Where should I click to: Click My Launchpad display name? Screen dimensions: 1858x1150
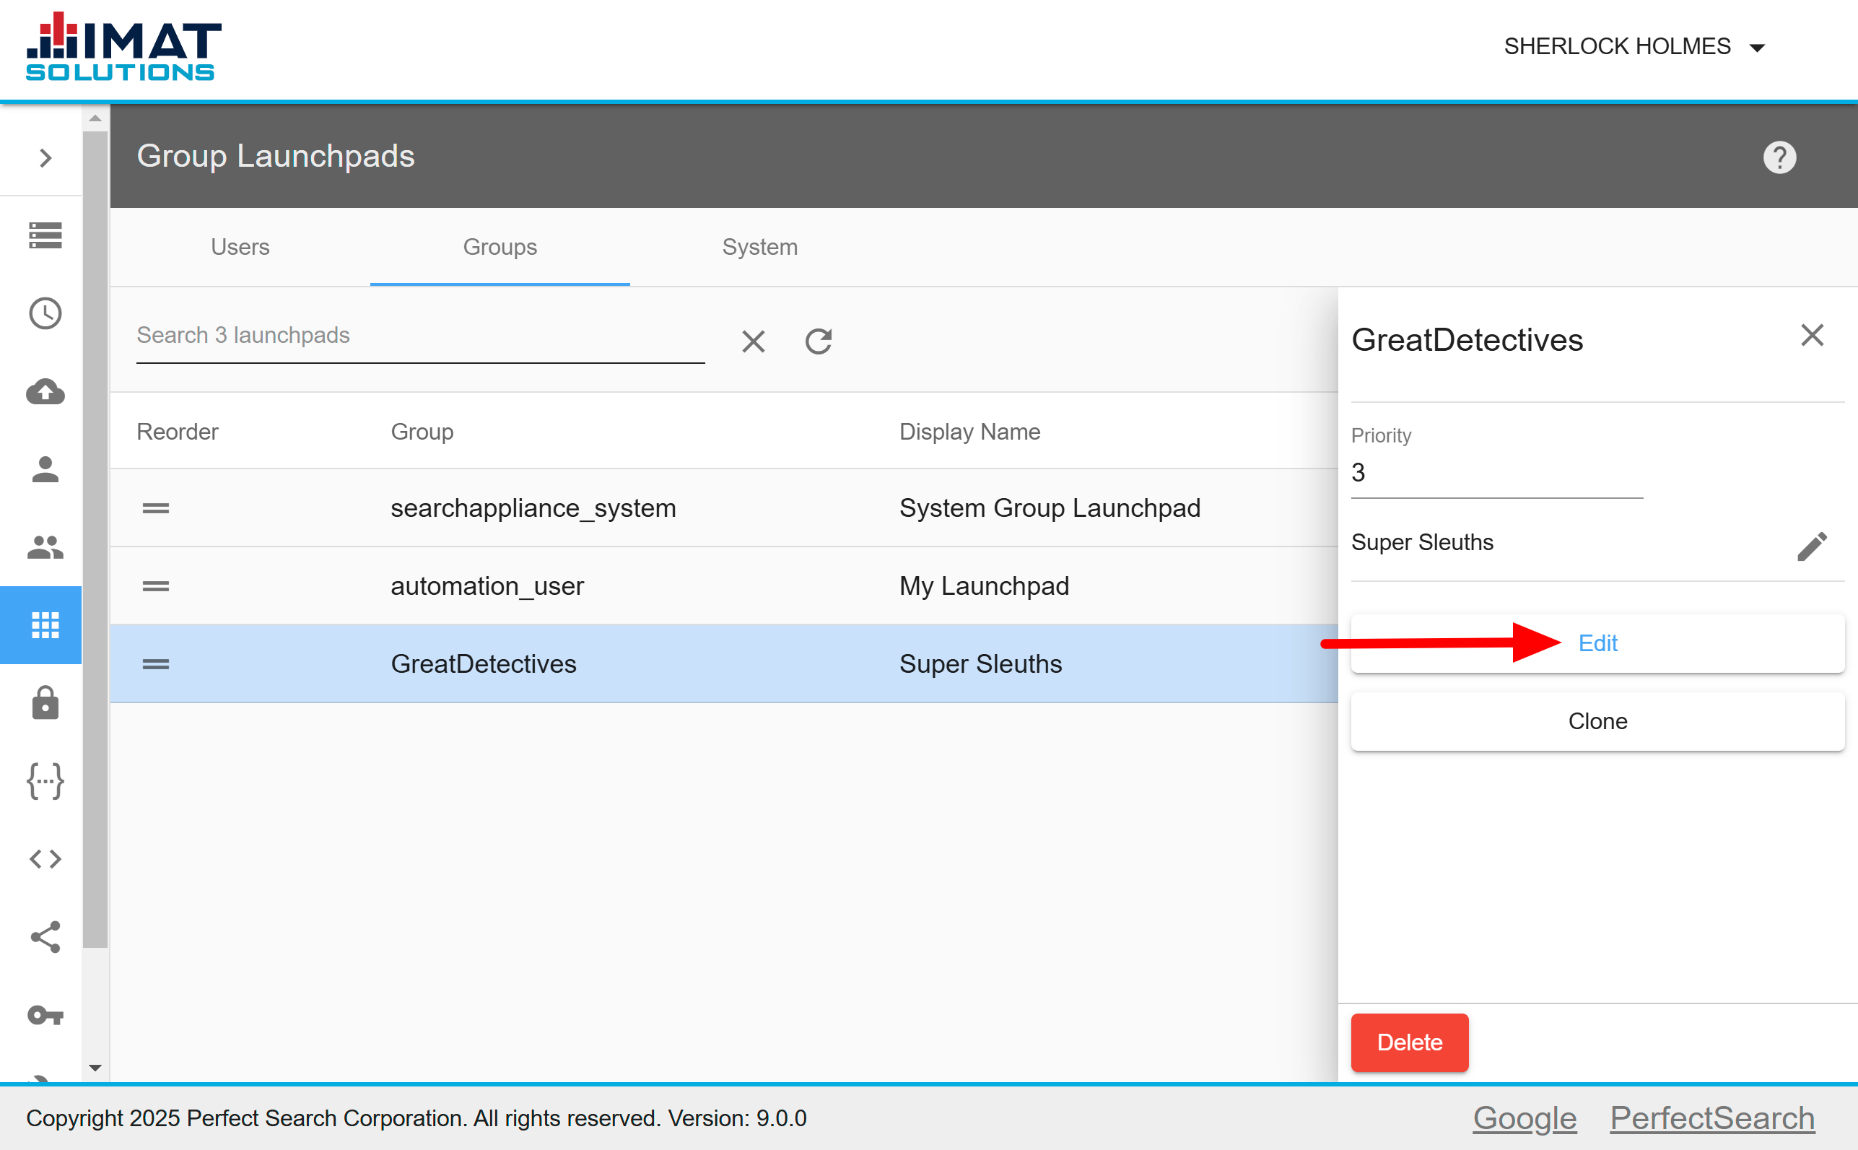coord(984,585)
